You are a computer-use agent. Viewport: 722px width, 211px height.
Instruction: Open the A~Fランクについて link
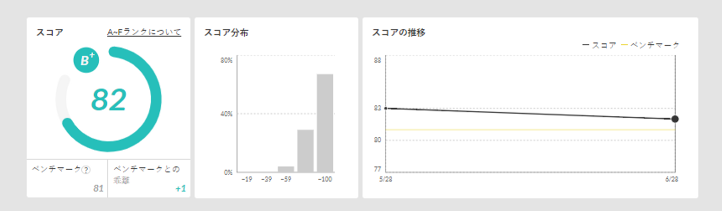[x=144, y=32]
